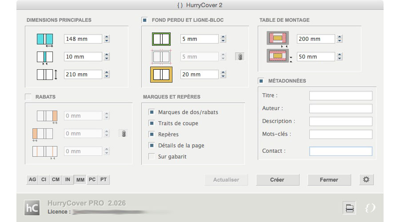Click the Actualiser button

226,180
